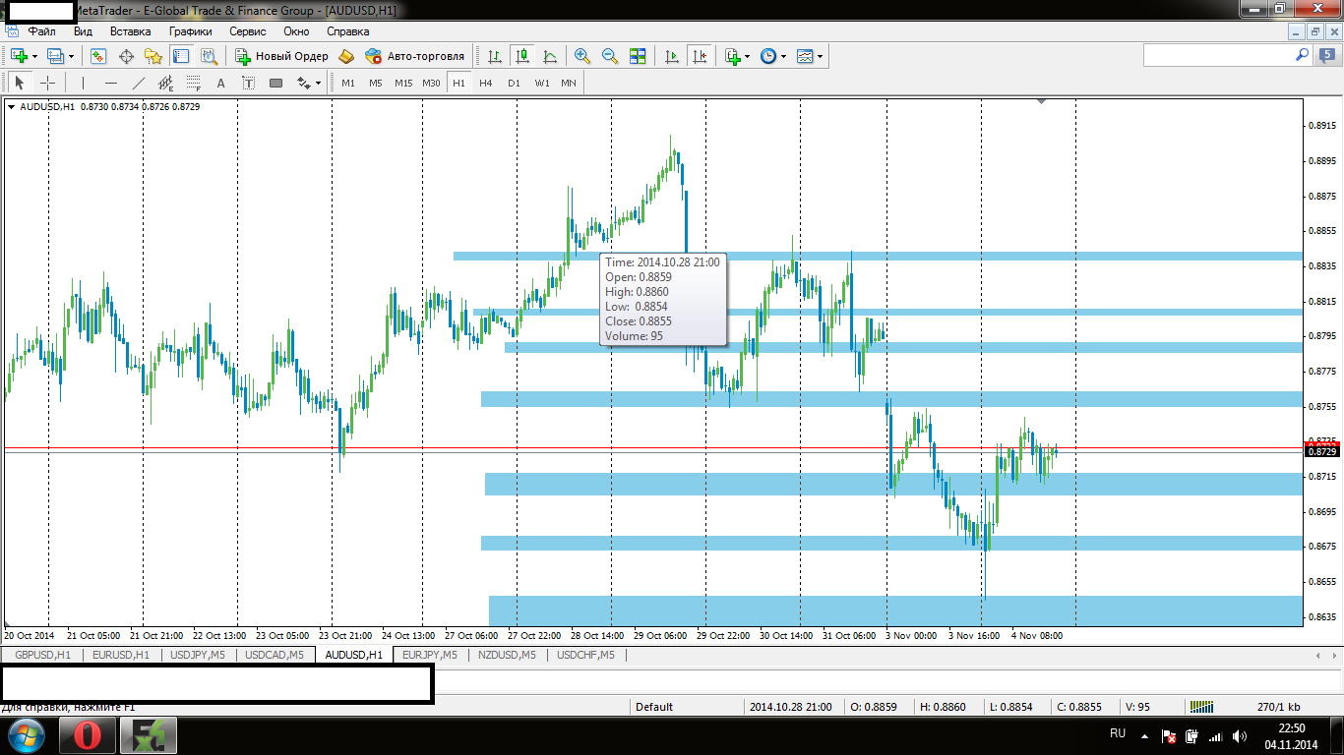Switch to M15 timeframe

point(403,83)
